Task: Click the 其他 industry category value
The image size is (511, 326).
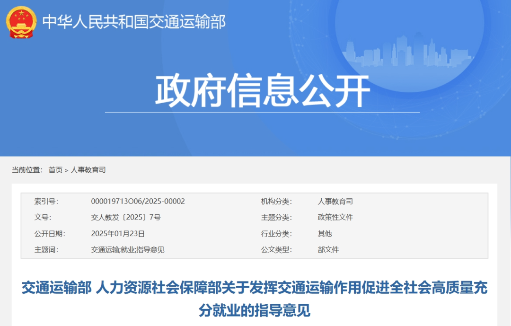Action: [325, 234]
